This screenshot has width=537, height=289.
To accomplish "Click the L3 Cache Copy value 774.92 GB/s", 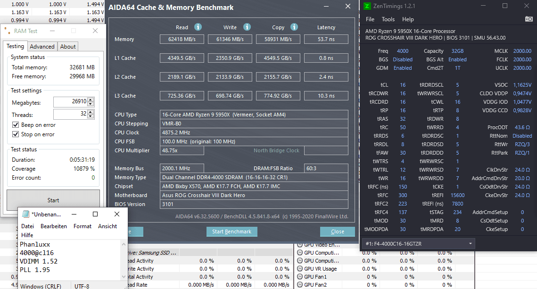I will pyautogui.click(x=278, y=96).
